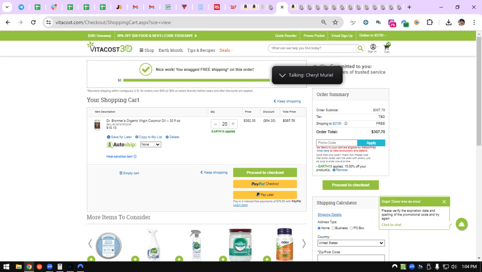
Task: Click the previous arrow in More Items carousel
Action: 90,244
